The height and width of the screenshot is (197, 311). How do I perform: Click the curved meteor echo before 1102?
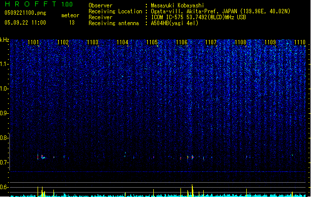point(43,157)
